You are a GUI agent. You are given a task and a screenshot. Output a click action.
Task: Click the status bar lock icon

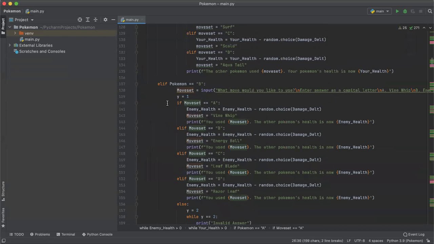pos(429,241)
